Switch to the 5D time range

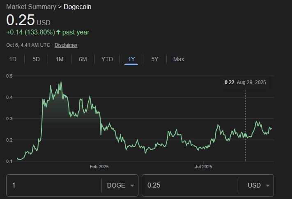click(36, 59)
